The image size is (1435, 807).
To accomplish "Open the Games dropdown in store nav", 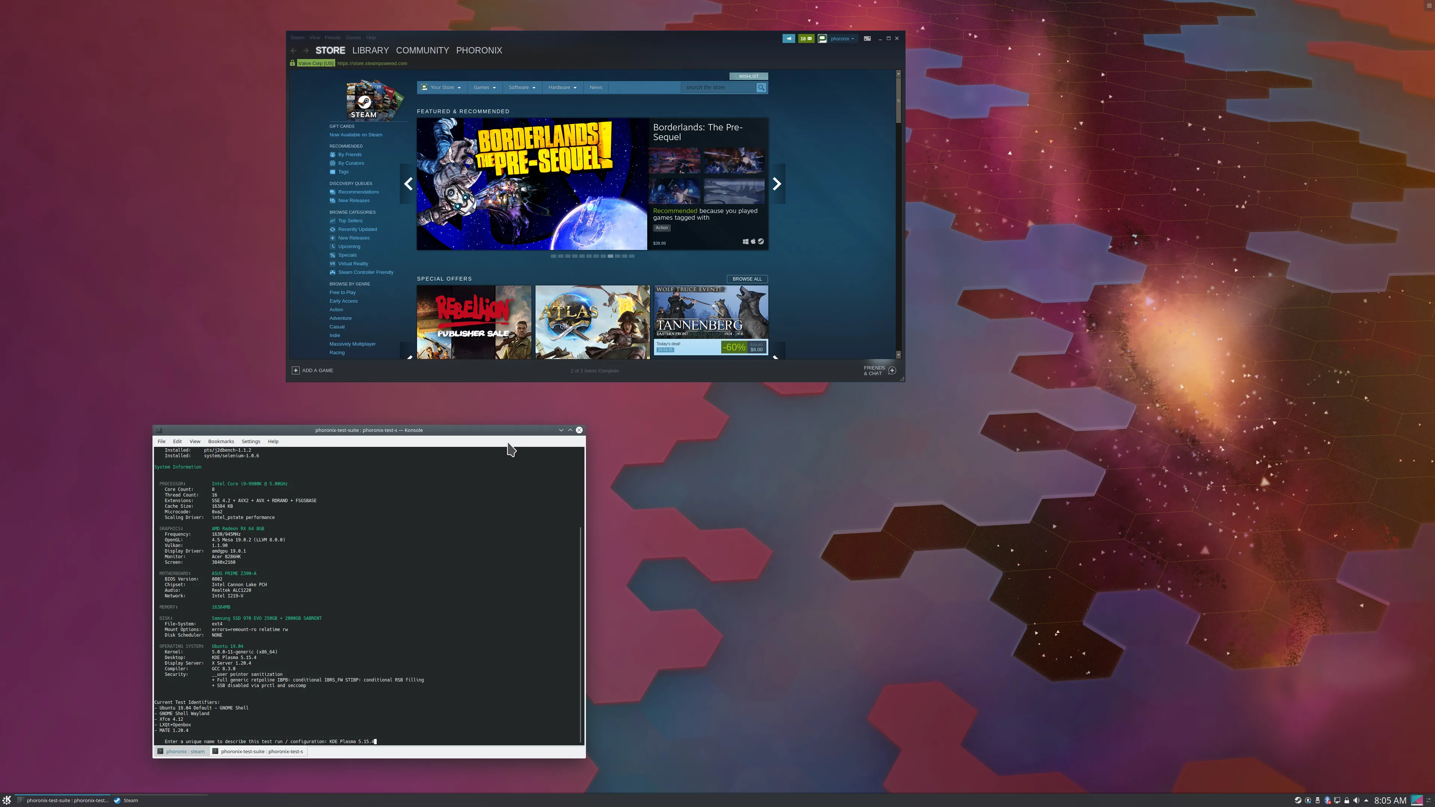I will point(484,87).
